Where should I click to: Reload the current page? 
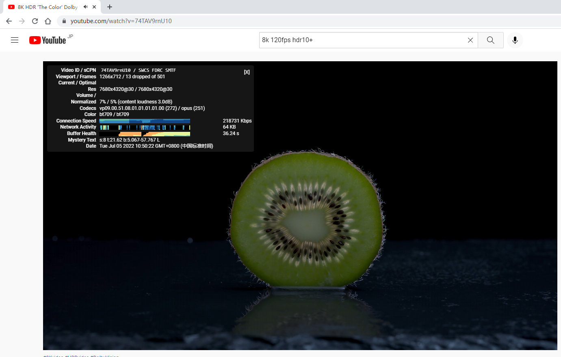[35, 21]
